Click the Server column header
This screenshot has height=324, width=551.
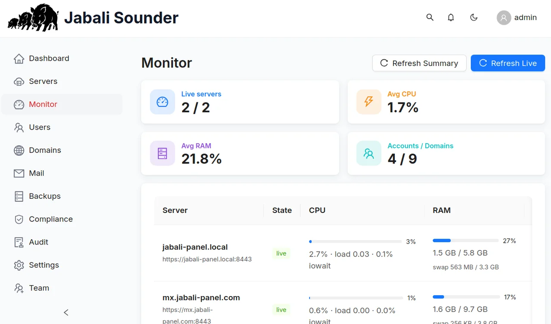click(x=175, y=210)
